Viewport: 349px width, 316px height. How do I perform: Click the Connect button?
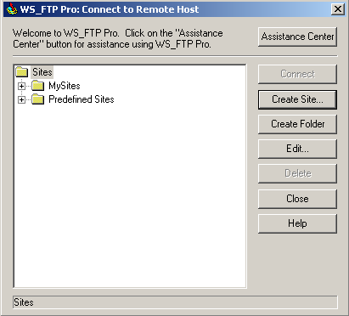[x=297, y=74]
